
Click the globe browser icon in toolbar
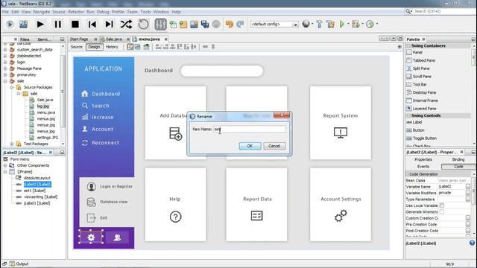pos(306,24)
